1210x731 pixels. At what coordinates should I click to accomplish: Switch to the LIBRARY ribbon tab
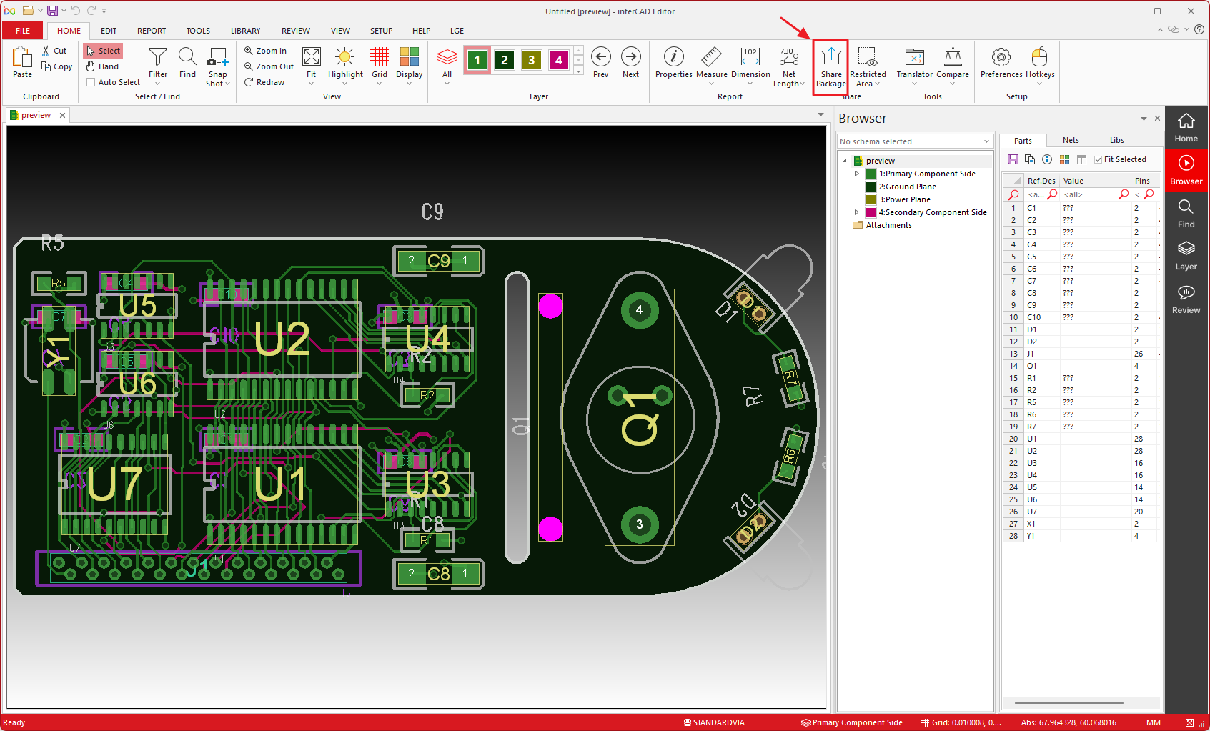[x=245, y=31]
